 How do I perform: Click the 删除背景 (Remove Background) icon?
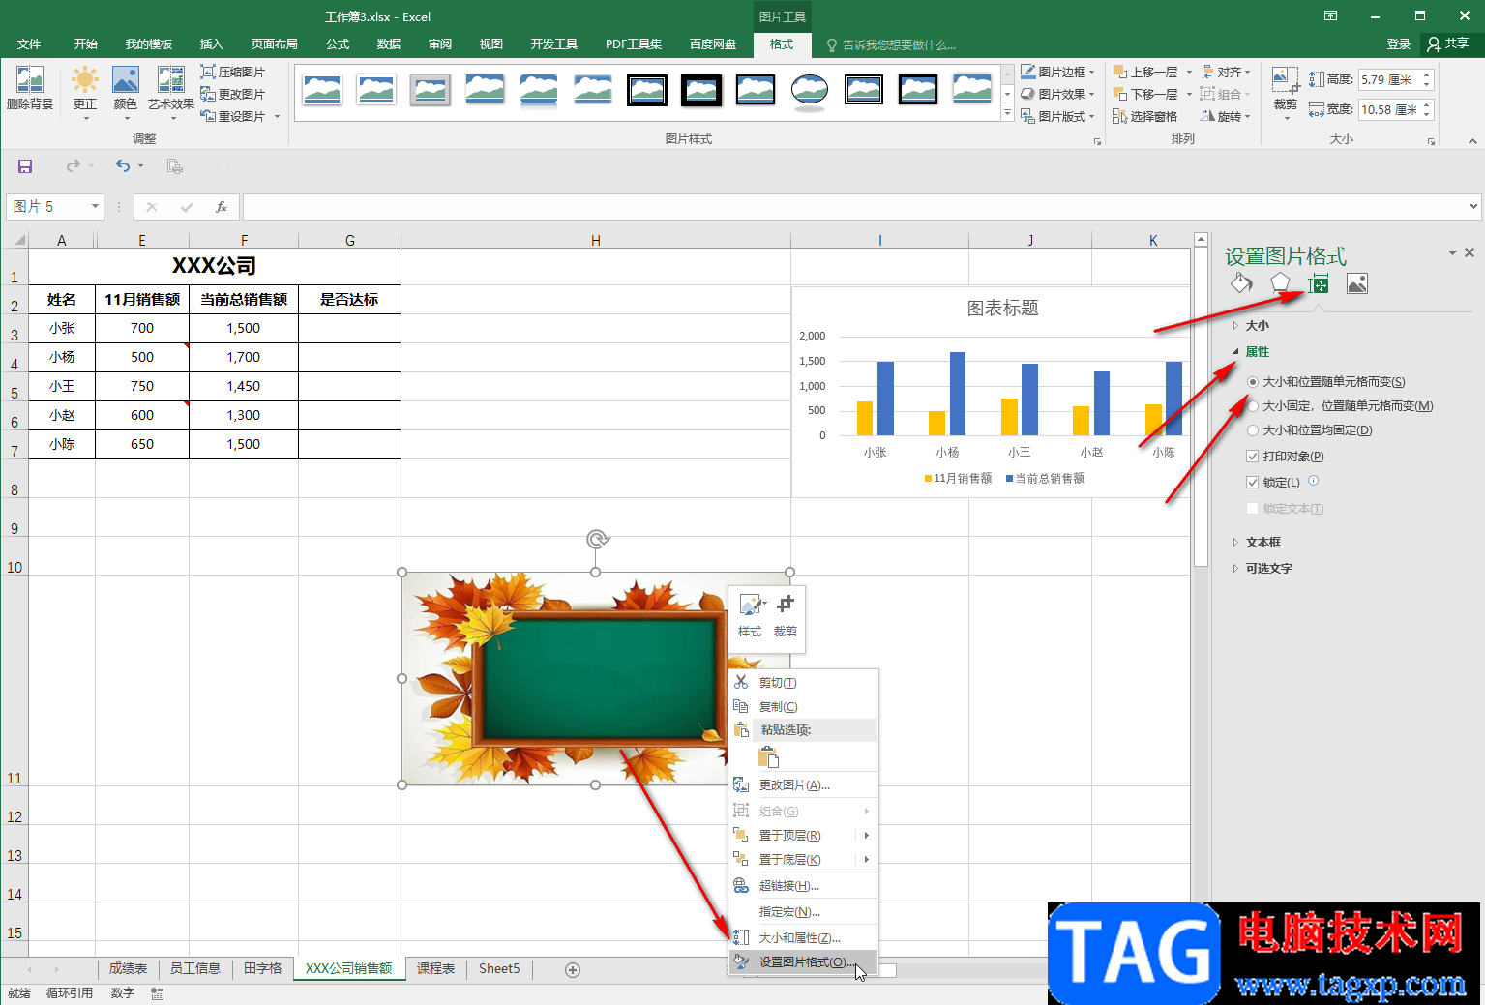[30, 88]
